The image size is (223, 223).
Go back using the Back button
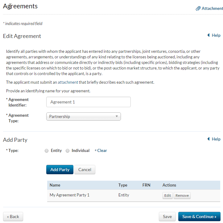pos(13,217)
